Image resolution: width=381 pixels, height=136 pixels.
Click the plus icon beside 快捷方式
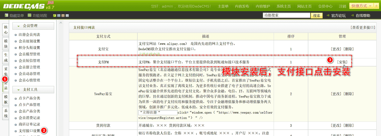click(x=377, y=6)
